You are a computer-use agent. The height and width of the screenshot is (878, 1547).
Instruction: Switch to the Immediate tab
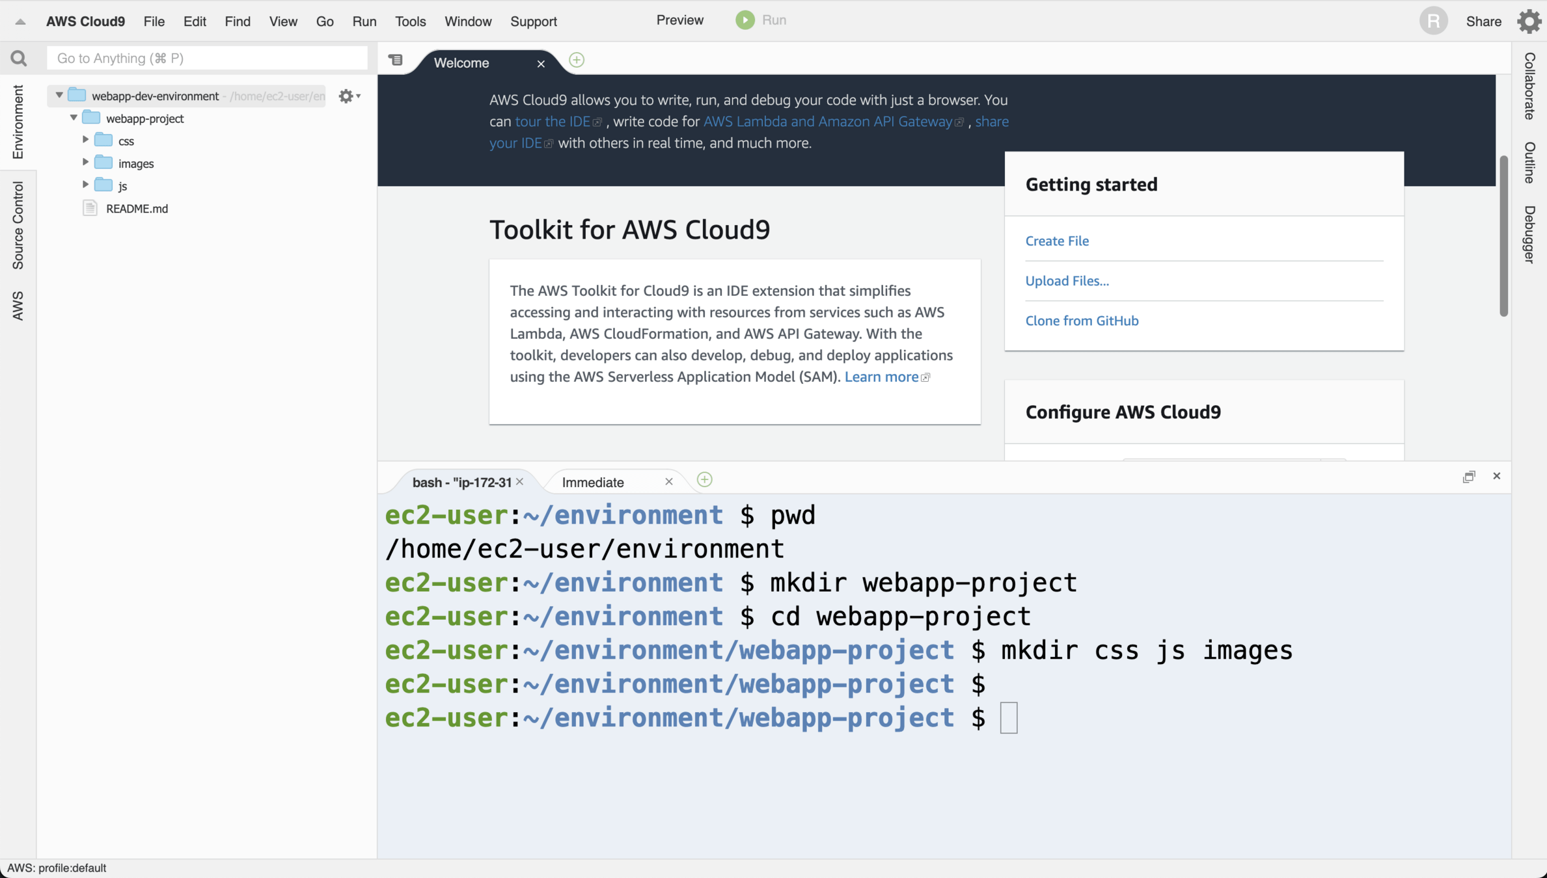pyautogui.click(x=592, y=483)
